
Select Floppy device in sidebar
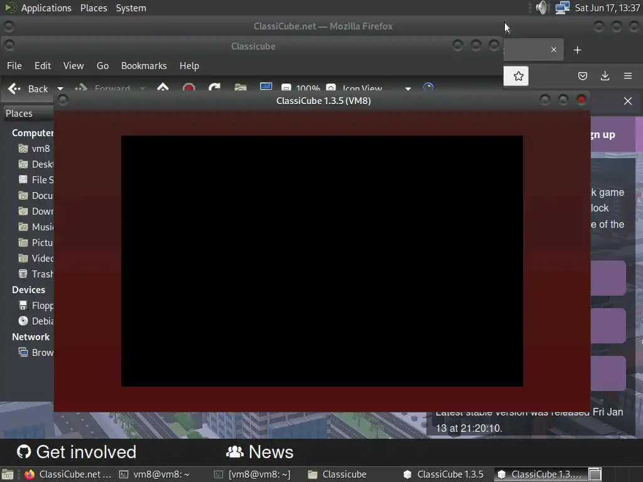(36, 306)
